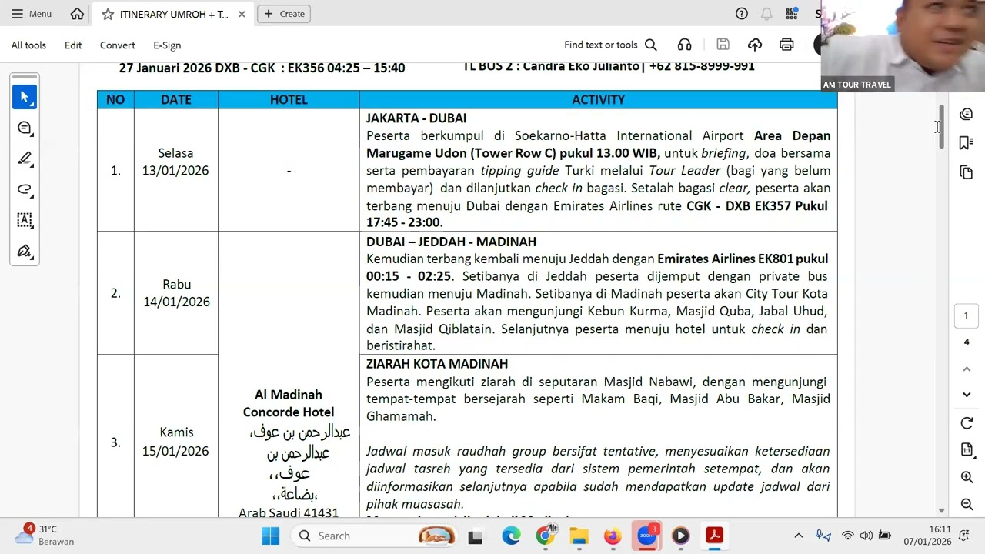Click the Save floppy disk icon
985x554 pixels.
click(723, 45)
